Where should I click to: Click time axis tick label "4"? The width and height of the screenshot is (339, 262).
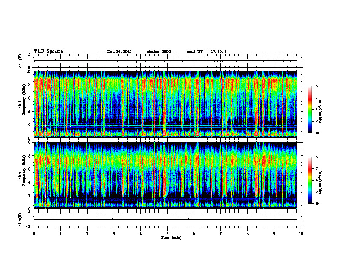(x=141, y=234)
